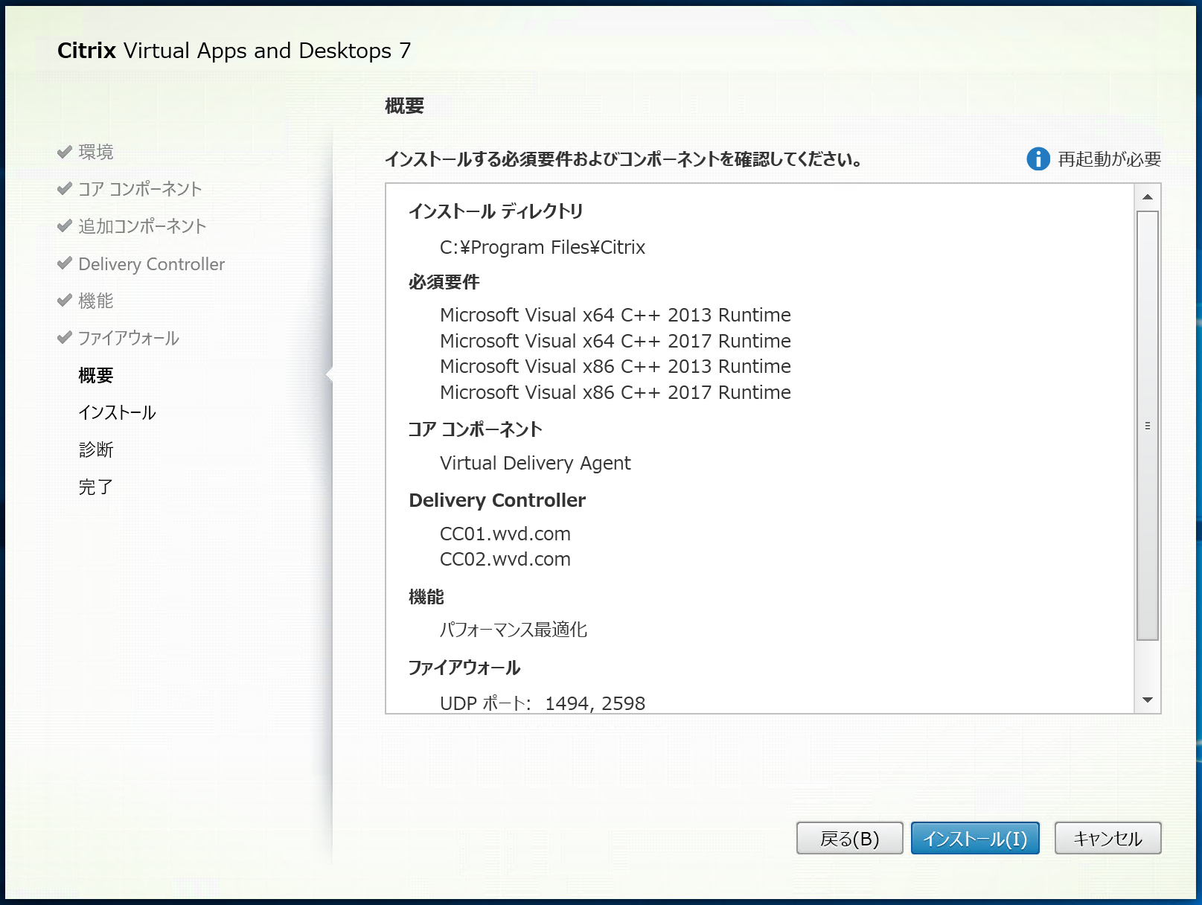Select the 診断 step in the sidebar
Viewport: 1202px width, 905px height.
(95, 449)
